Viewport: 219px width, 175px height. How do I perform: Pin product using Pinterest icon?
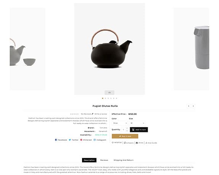coord(81,140)
